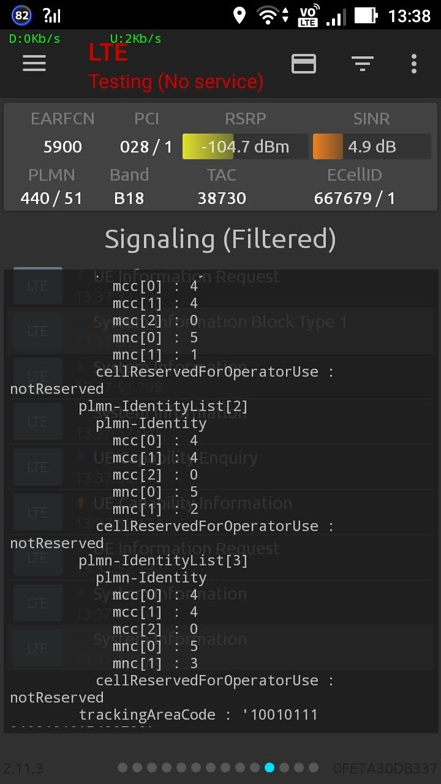Viewport: 441px width, 784px height.
Task: Tap the location icon in status bar
Action: (239, 15)
